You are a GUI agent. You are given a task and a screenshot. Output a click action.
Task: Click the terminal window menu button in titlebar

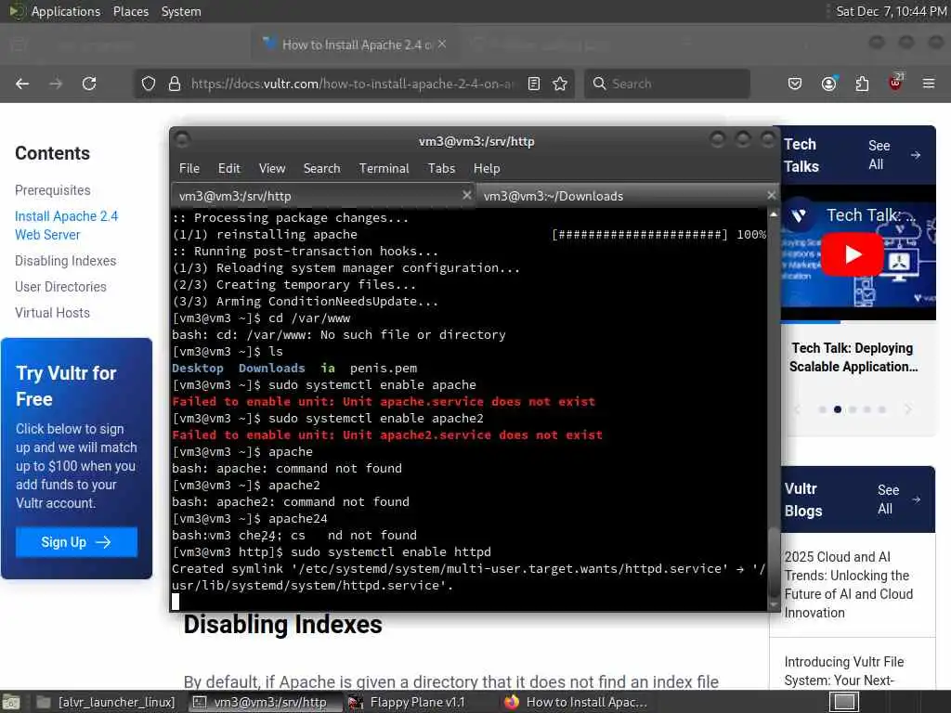pyautogui.click(x=181, y=140)
